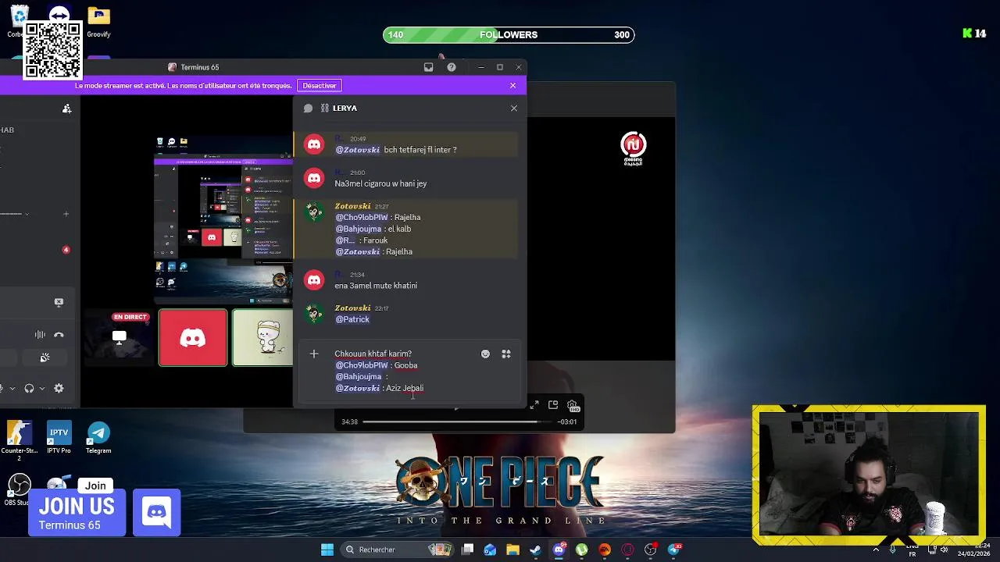This screenshot has height=562, width=1000.
Task: Click Zotovski's username at 22:17 message
Action: [x=352, y=308]
